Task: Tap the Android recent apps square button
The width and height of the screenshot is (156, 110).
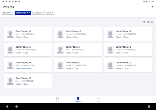Action: (x=149, y=107)
